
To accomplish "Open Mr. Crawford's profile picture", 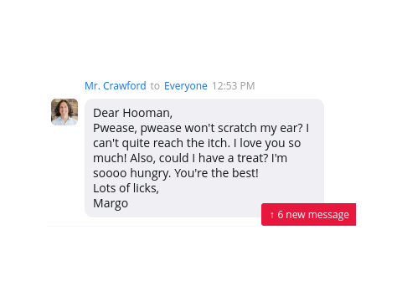I will pyautogui.click(x=64, y=112).
